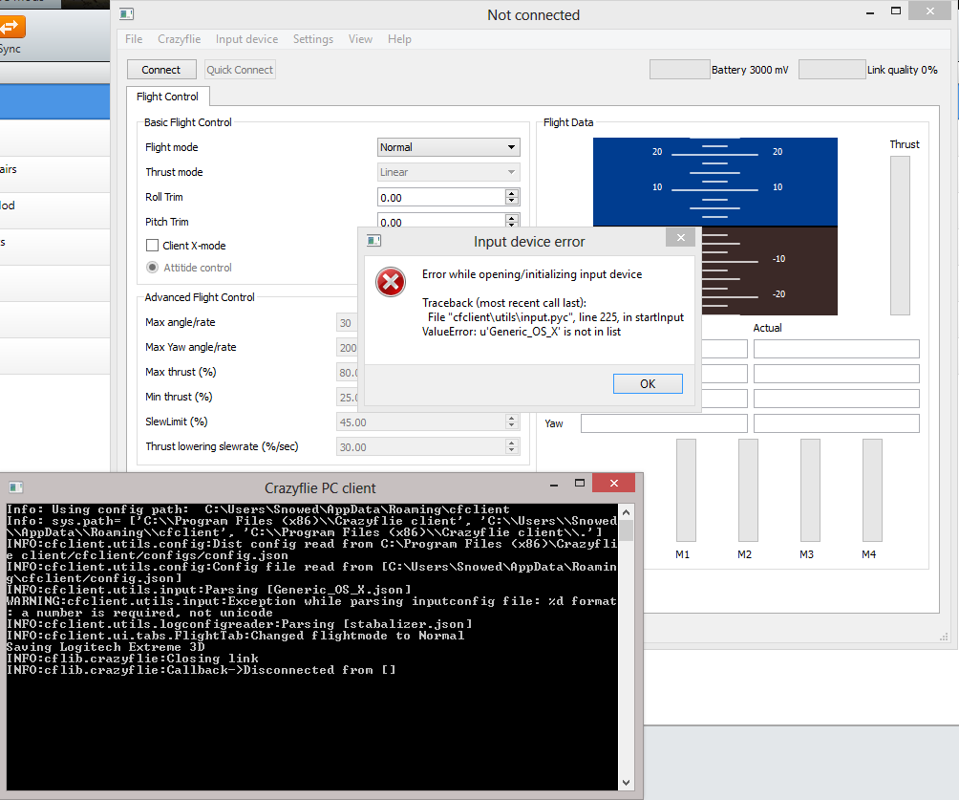Click the Link quality progress bar
The height and width of the screenshot is (800, 959).
click(x=832, y=70)
